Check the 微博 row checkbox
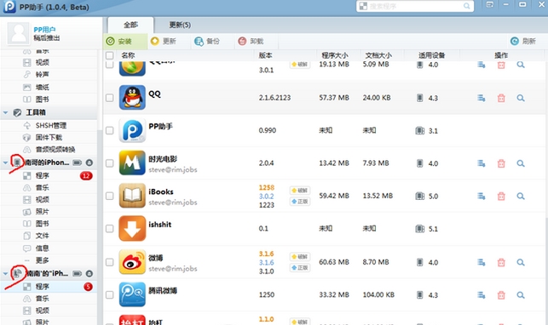 109,262
